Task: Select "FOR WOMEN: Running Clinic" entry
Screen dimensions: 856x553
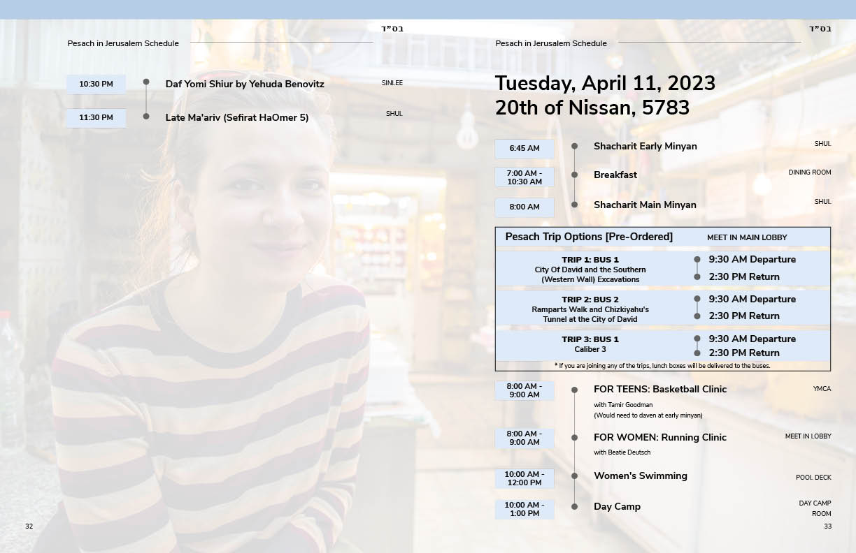Action: (660, 437)
